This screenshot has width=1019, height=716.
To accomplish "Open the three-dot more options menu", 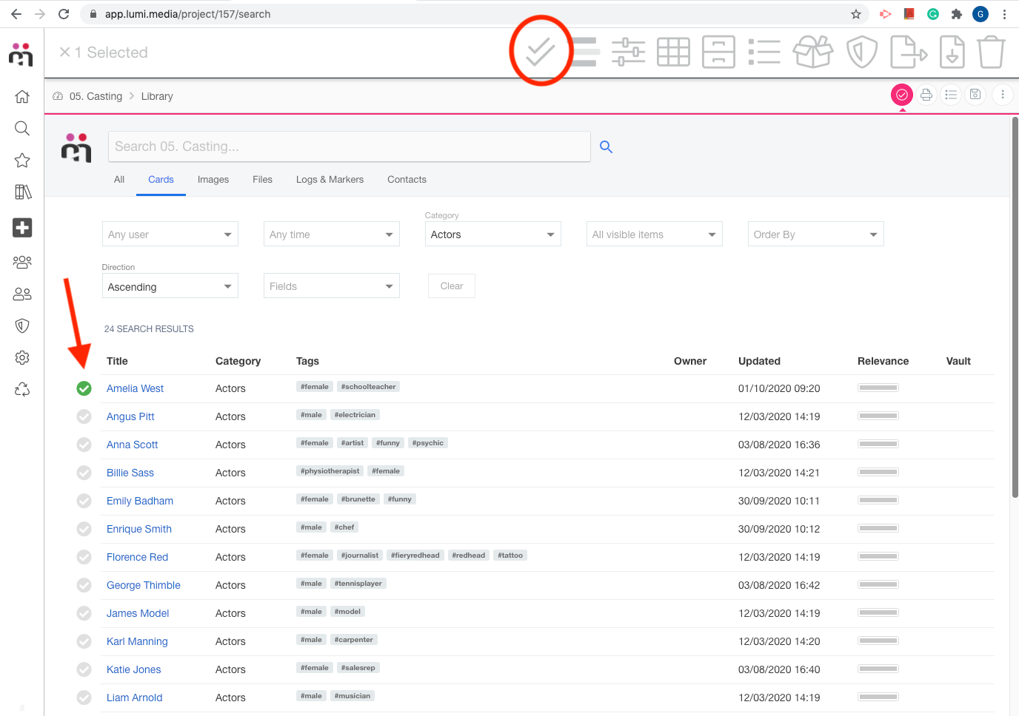I will pos(1002,95).
